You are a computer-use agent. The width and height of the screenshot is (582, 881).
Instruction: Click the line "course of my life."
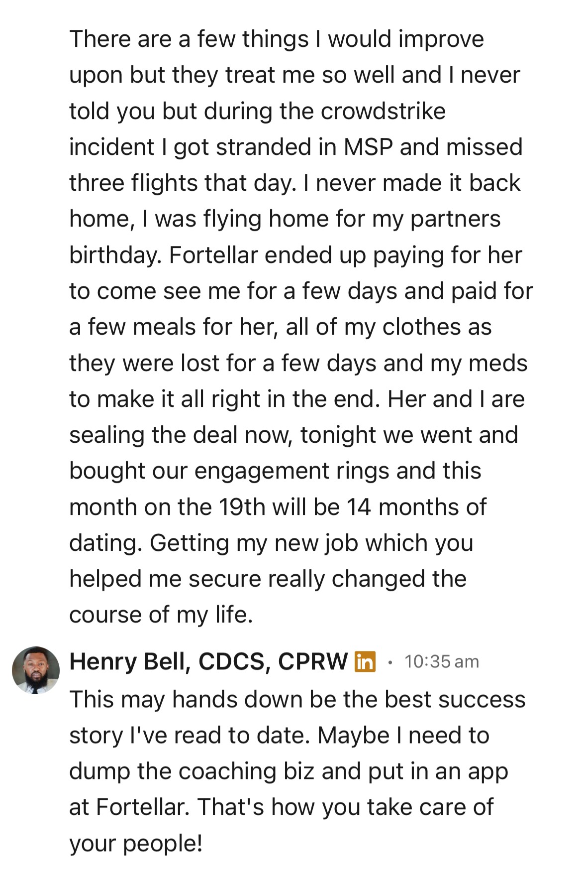point(161,615)
